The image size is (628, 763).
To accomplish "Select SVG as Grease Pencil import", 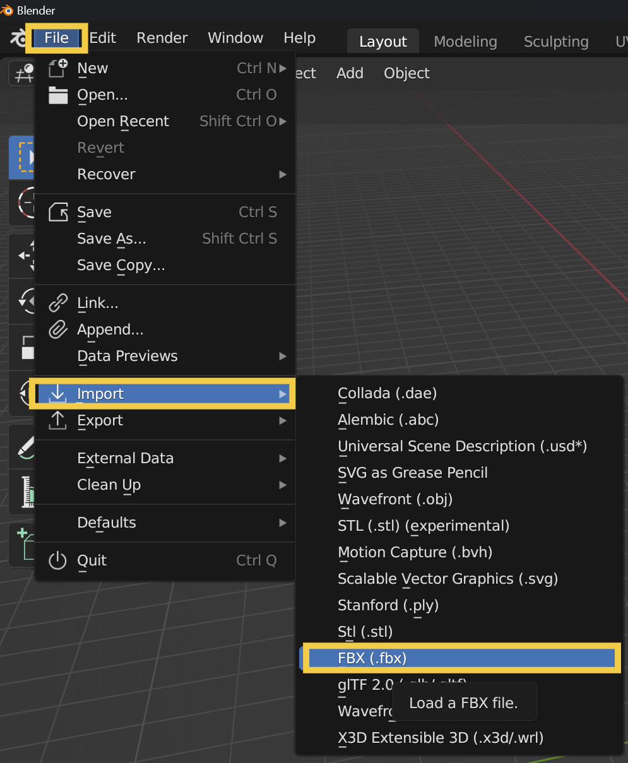I will [x=459, y=473].
